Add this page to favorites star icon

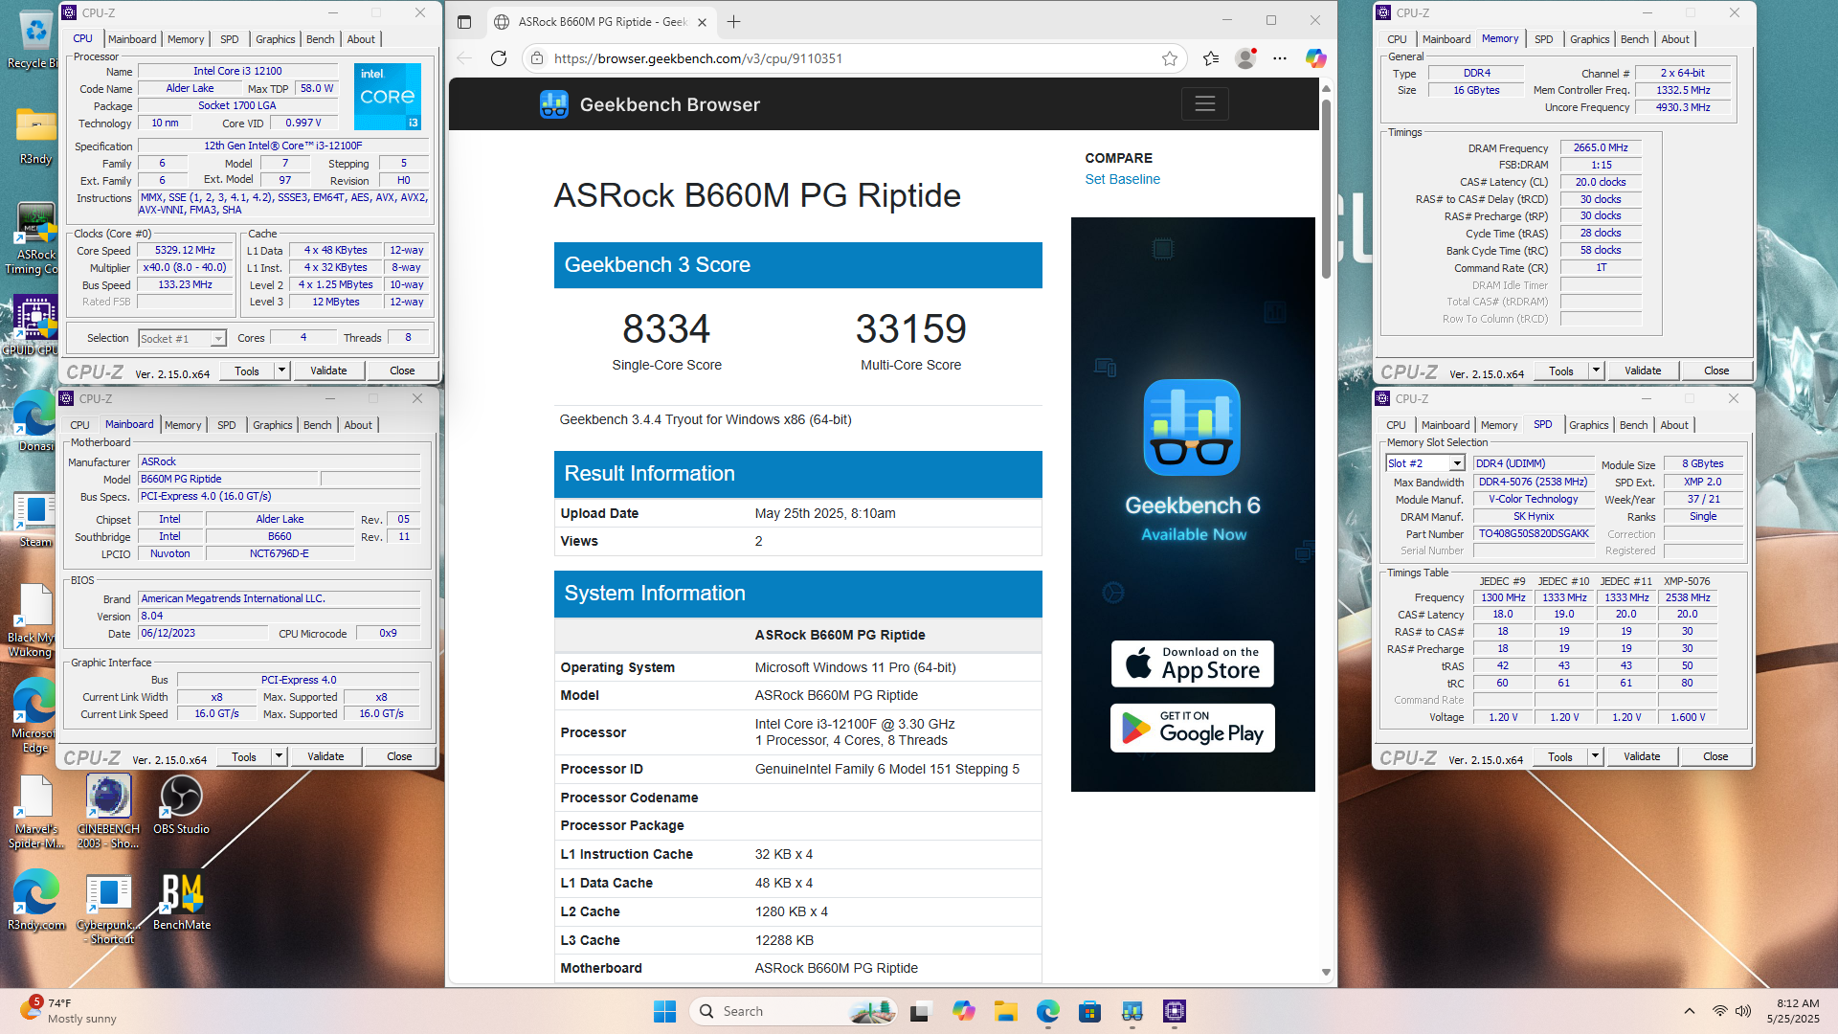[1170, 58]
